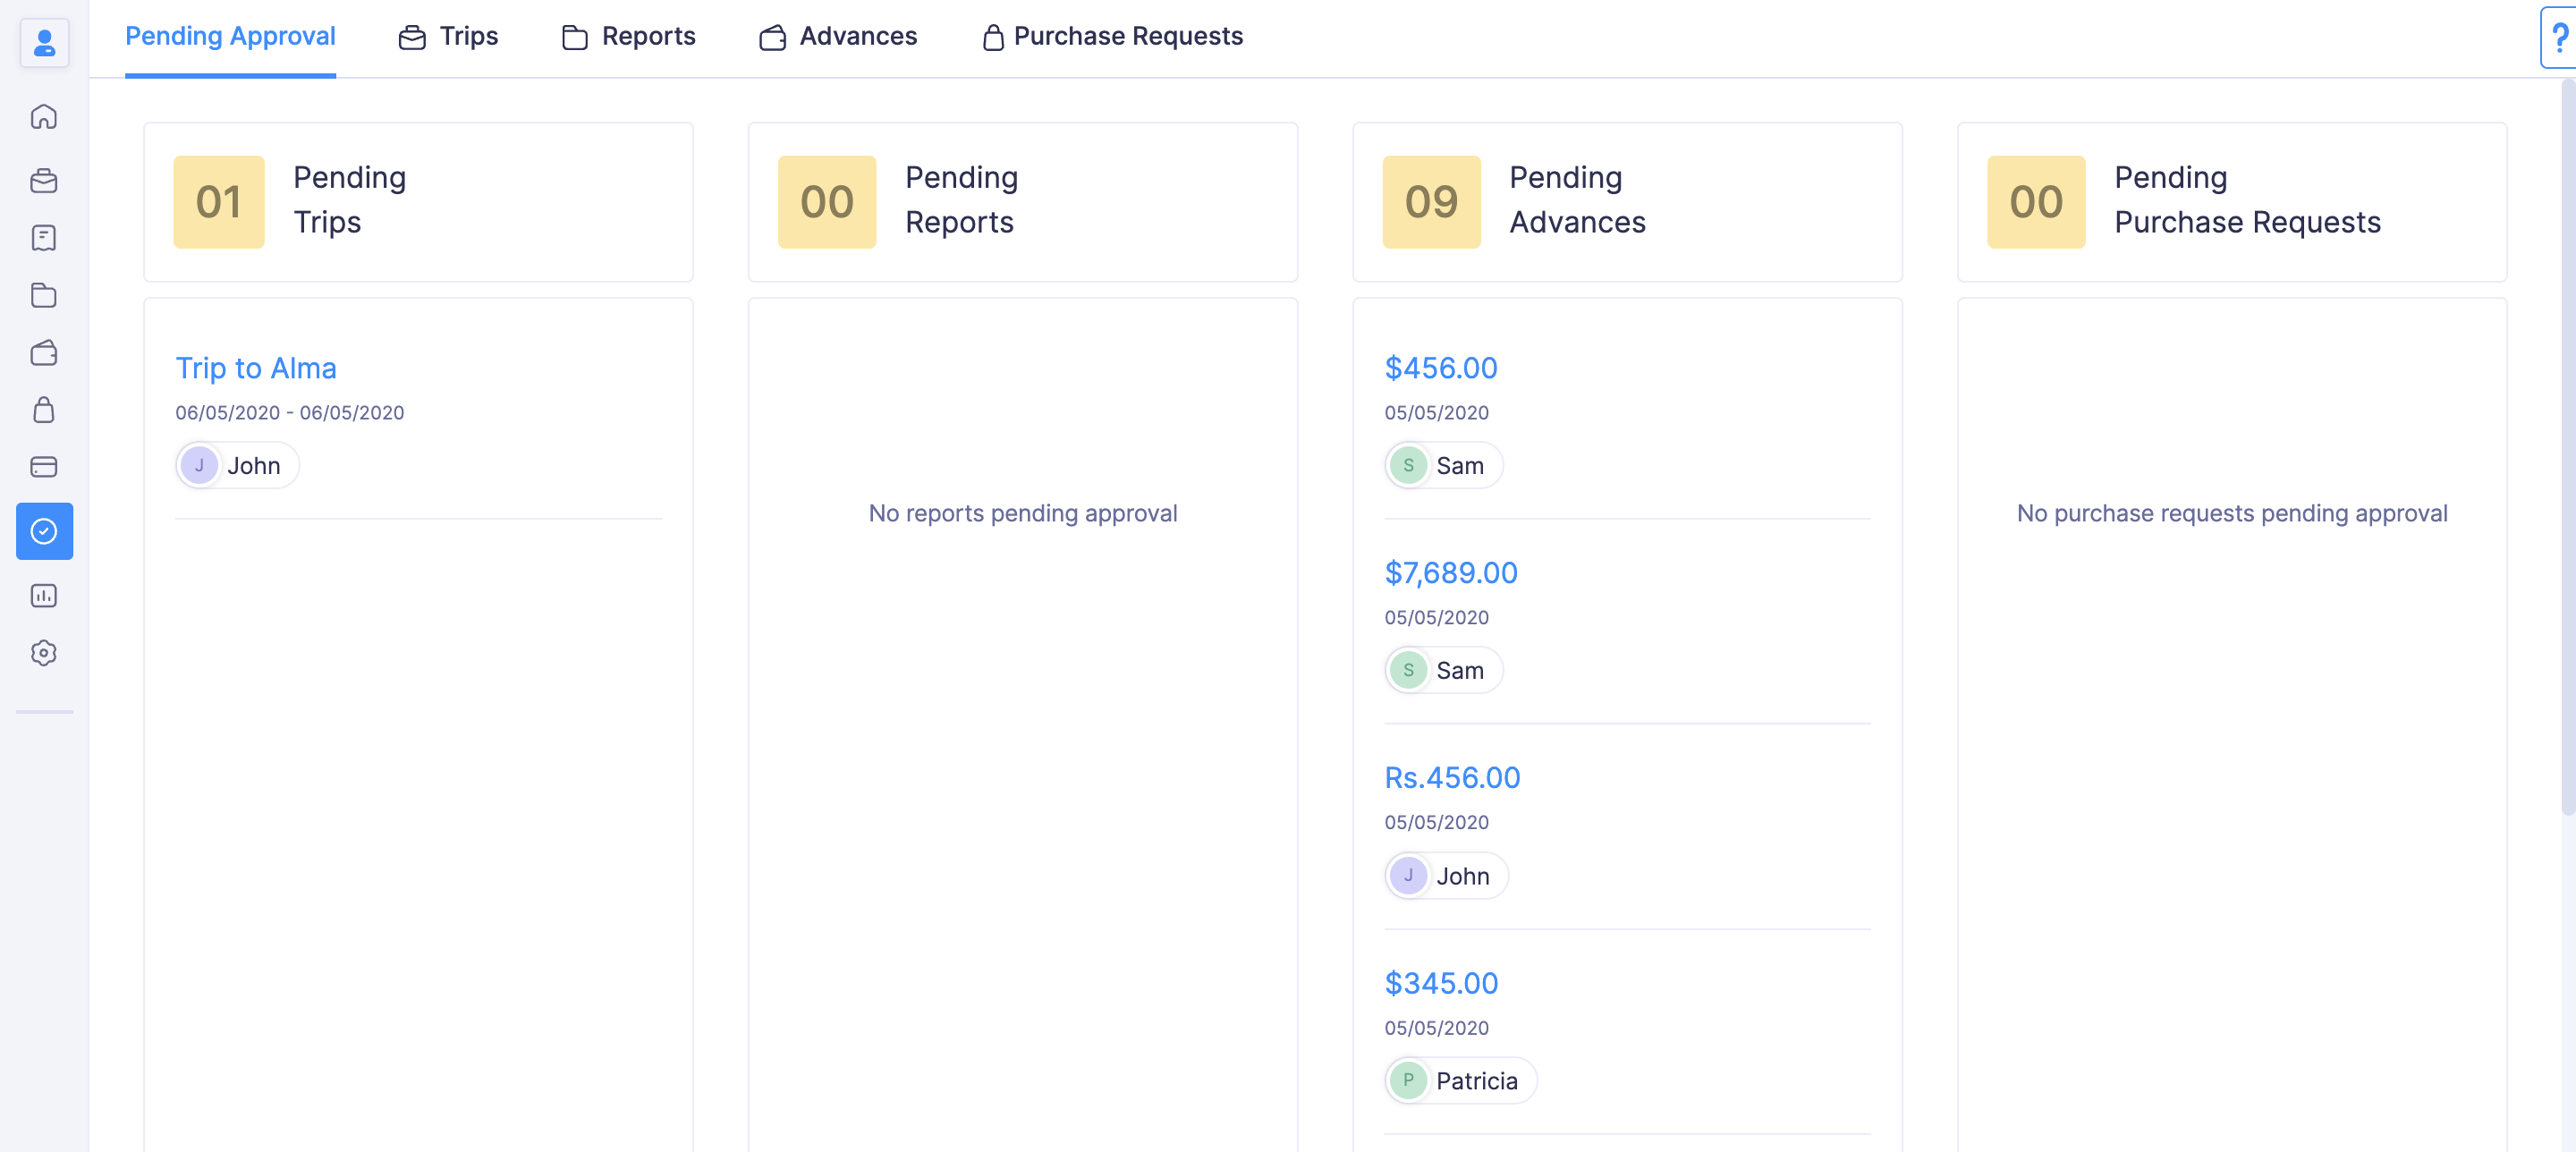Image resolution: width=2576 pixels, height=1152 pixels.
Task: Select the active Approvals checkmark icon
Action: coord(44,531)
